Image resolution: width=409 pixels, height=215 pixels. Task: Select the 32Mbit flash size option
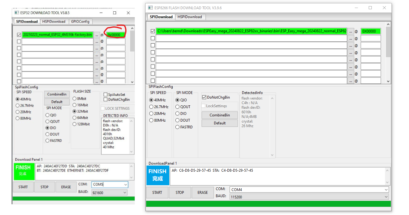coord(74,111)
